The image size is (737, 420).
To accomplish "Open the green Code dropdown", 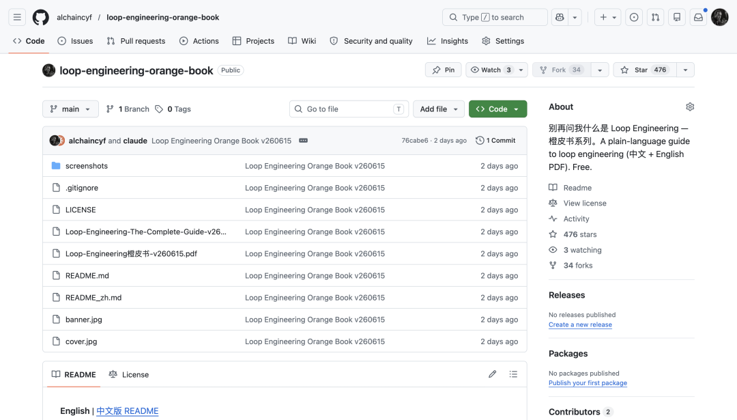I will (x=497, y=109).
